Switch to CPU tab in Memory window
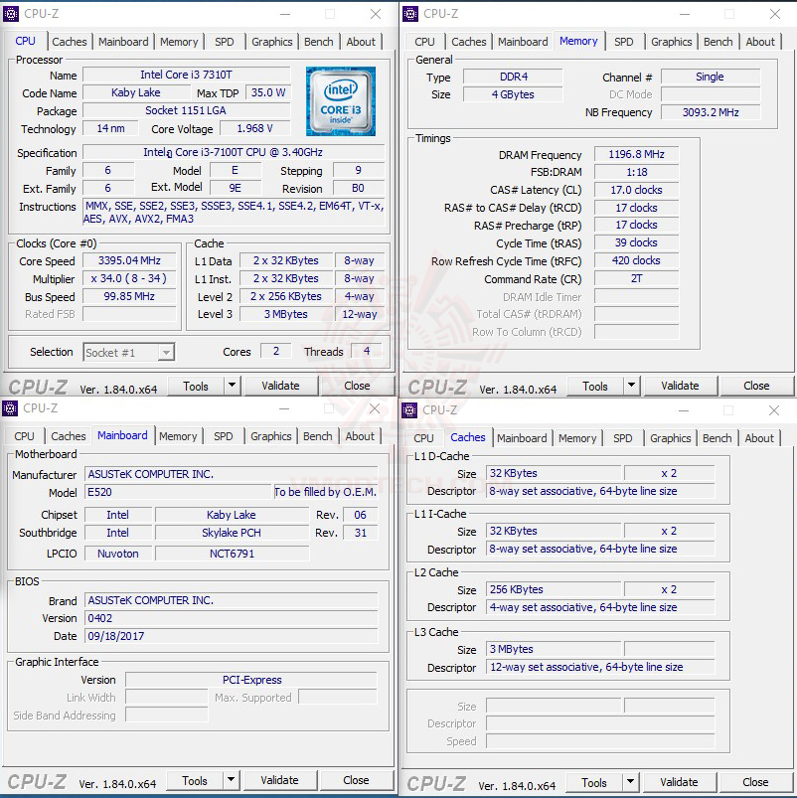Viewport: 797px width, 798px height. [424, 42]
